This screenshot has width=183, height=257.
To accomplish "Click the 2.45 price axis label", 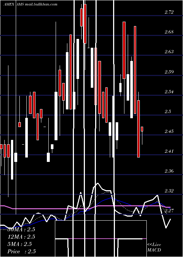I will (169, 131).
